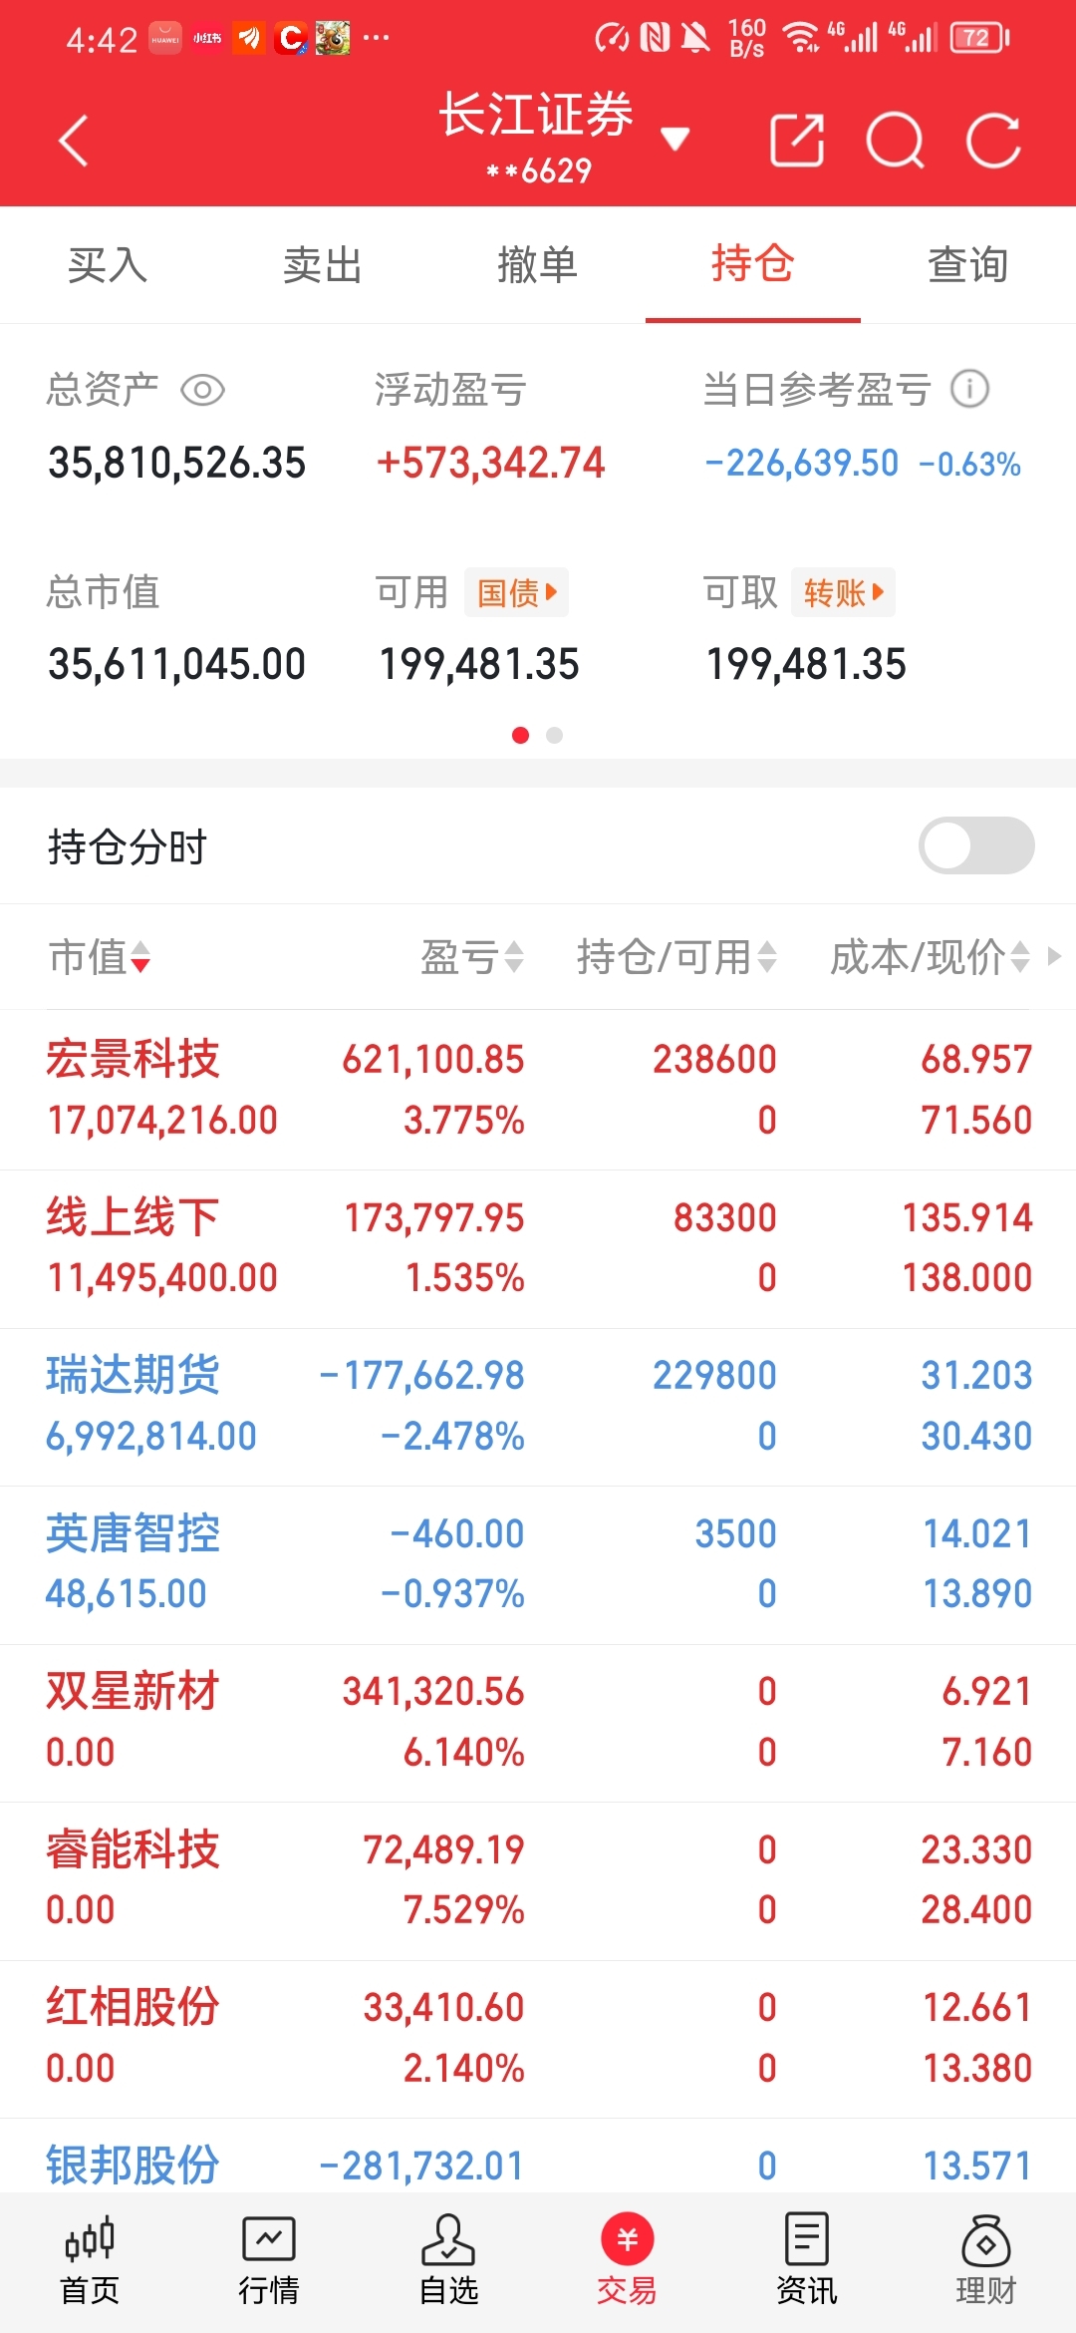Image resolution: width=1076 pixels, height=2333 pixels.
Task: Tap the search magnifier icon
Action: [x=896, y=141]
